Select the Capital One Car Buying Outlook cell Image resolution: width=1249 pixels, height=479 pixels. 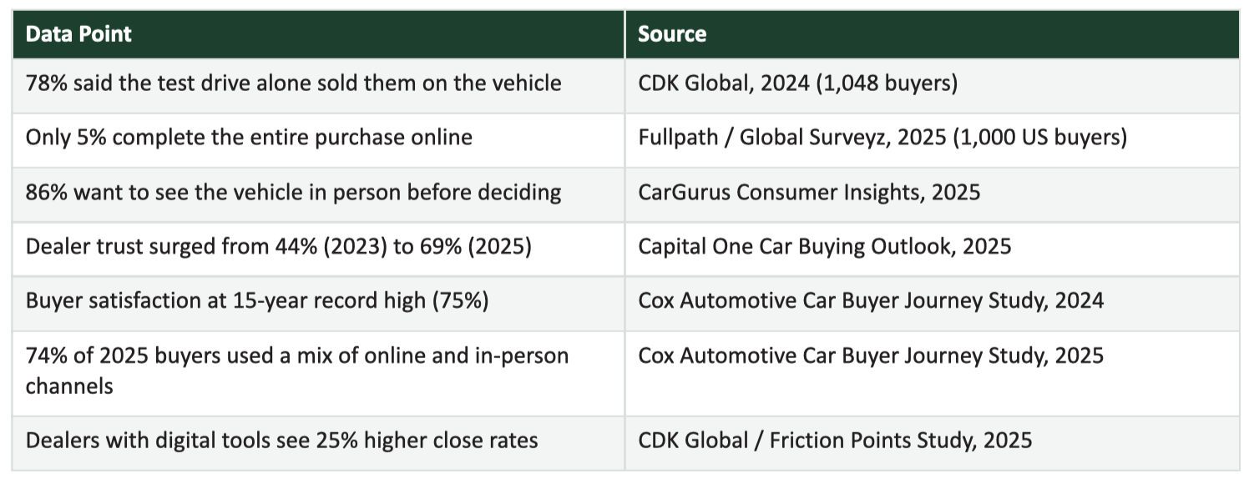(x=932, y=249)
